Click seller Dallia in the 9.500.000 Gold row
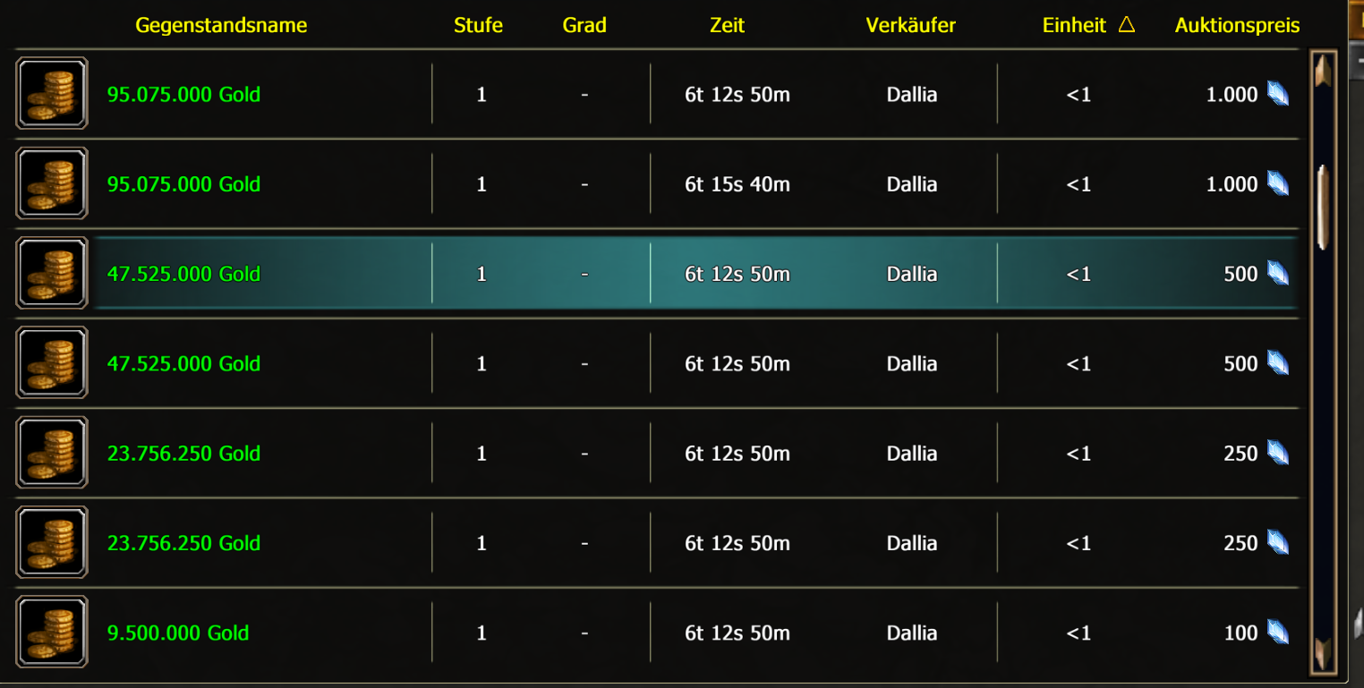The width and height of the screenshot is (1364, 688). (x=911, y=633)
